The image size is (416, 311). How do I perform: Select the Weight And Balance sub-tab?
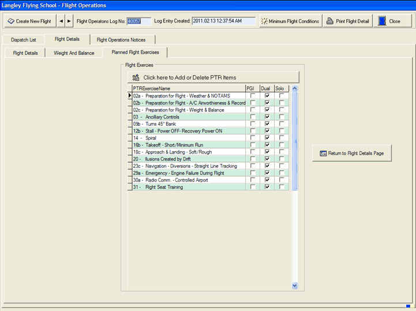point(74,53)
